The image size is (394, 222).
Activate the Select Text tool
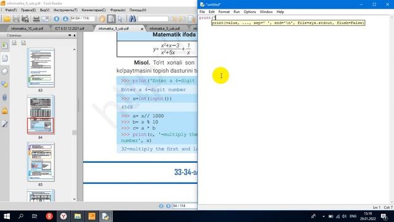(111, 19)
